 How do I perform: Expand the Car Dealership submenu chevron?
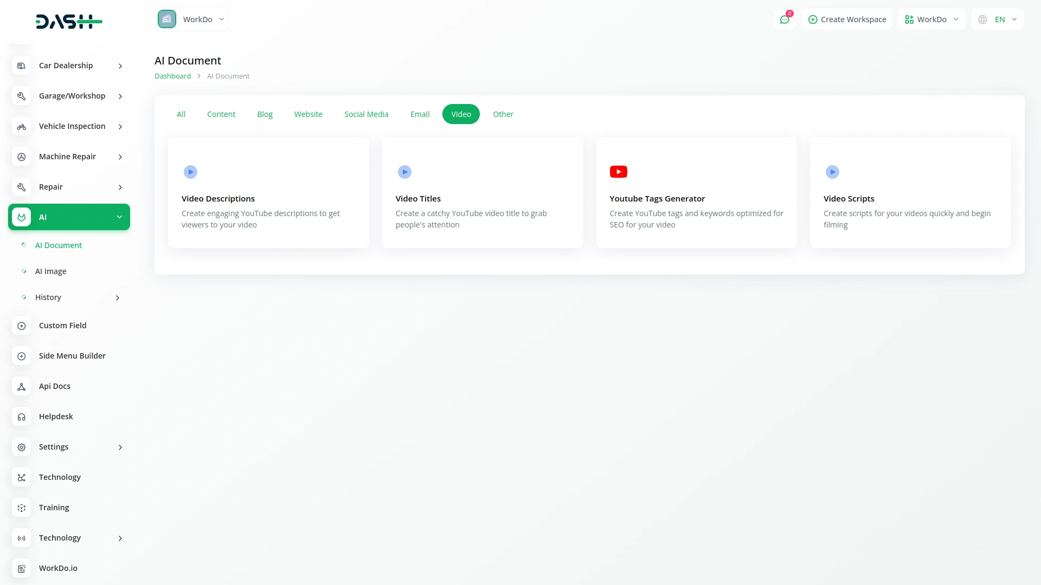pyautogui.click(x=120, y=66)
